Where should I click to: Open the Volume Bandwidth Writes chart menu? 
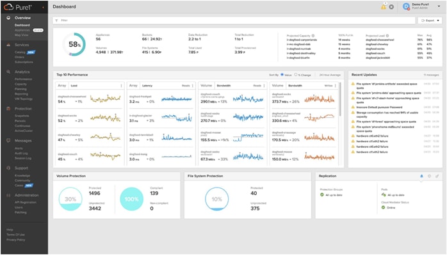(x=336, y=85)
